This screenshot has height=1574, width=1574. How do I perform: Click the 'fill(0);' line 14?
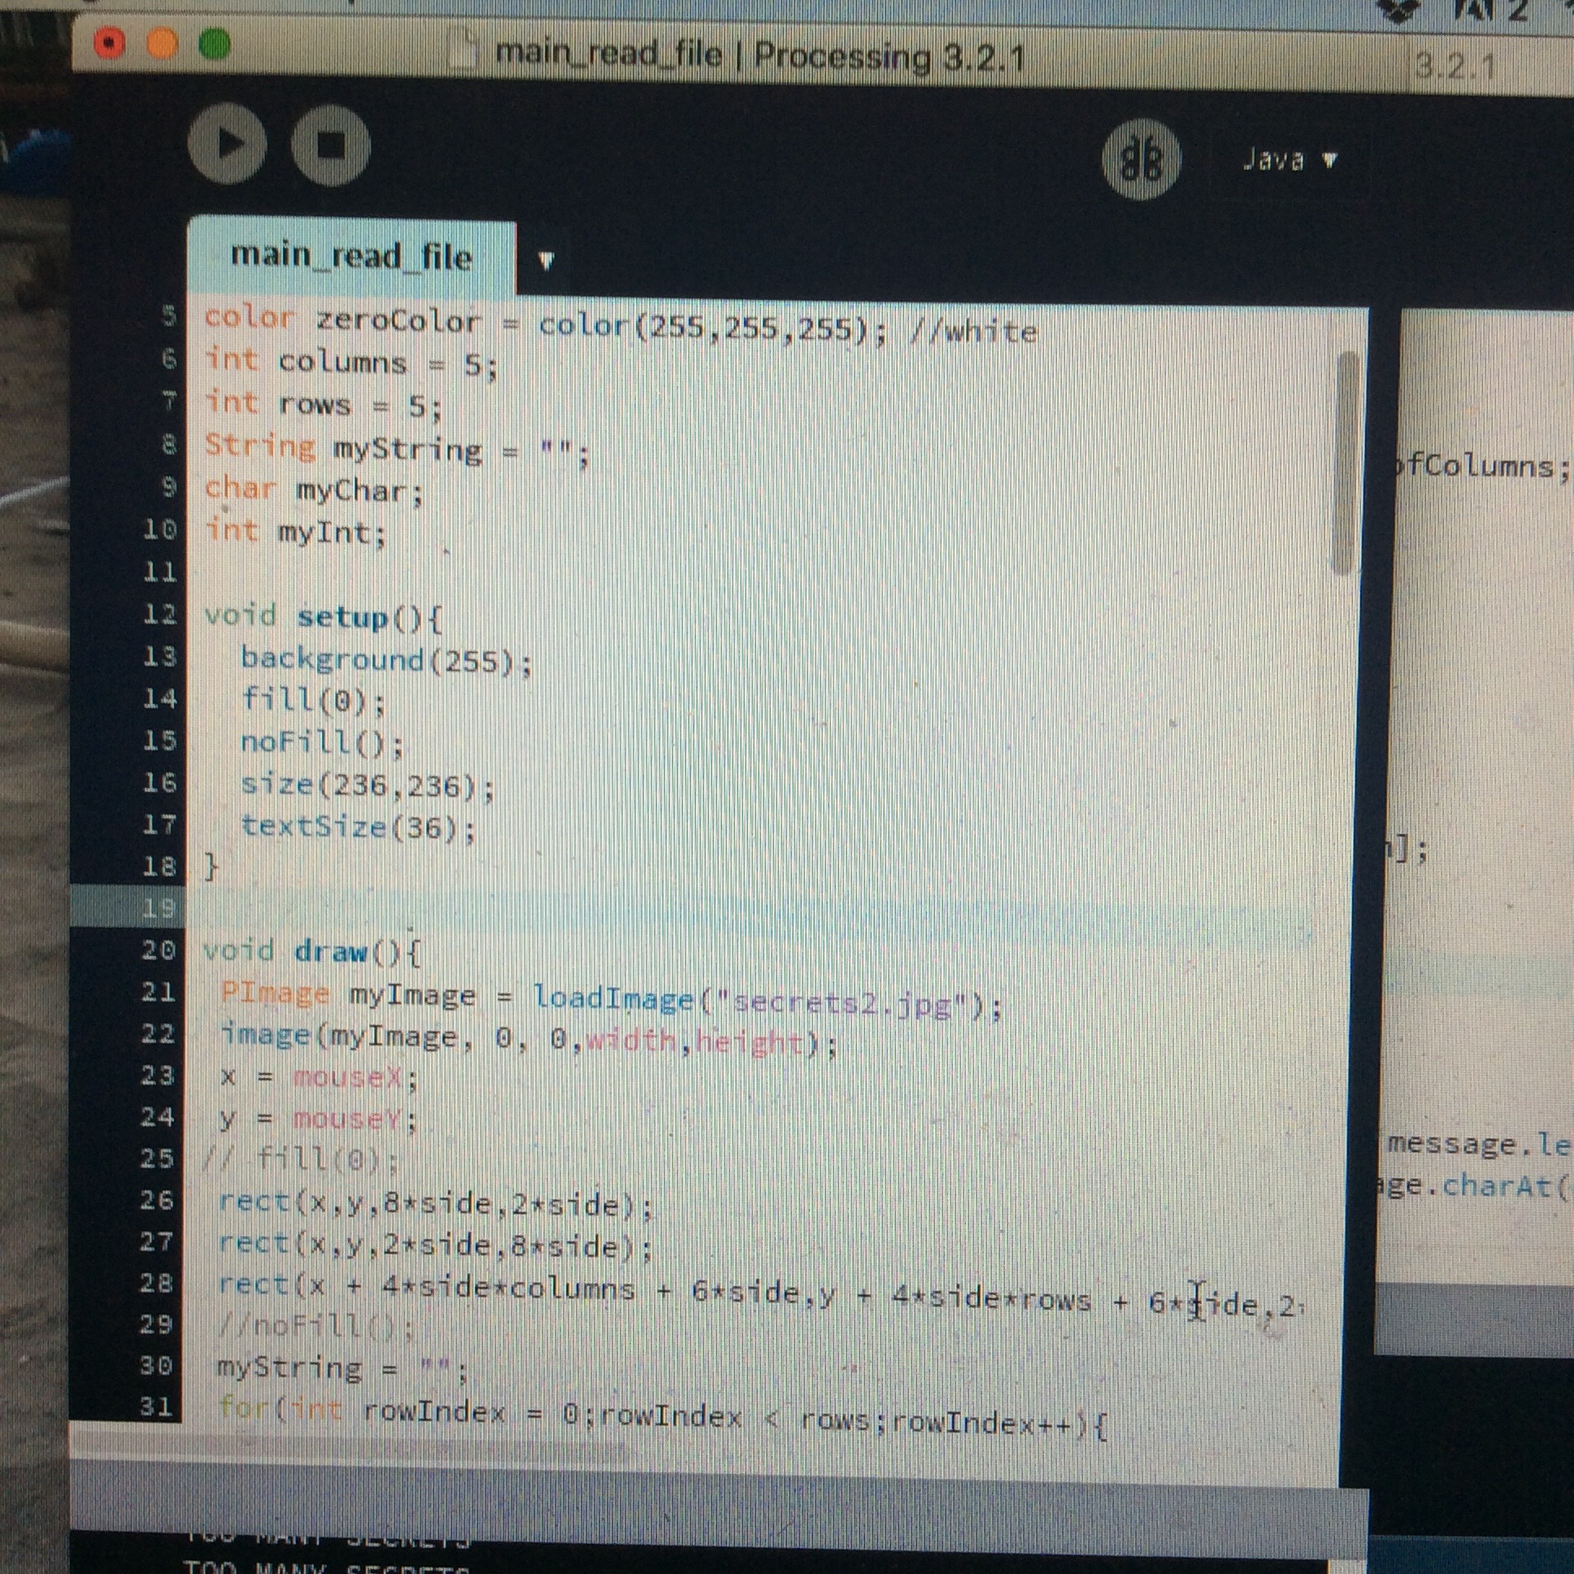point(314,701)
